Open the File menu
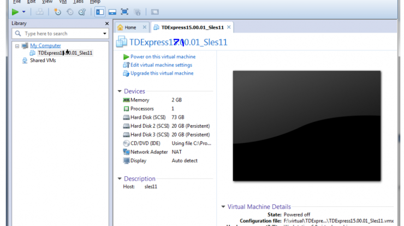This screenshot has height=226, width=404. click(17, 2)
